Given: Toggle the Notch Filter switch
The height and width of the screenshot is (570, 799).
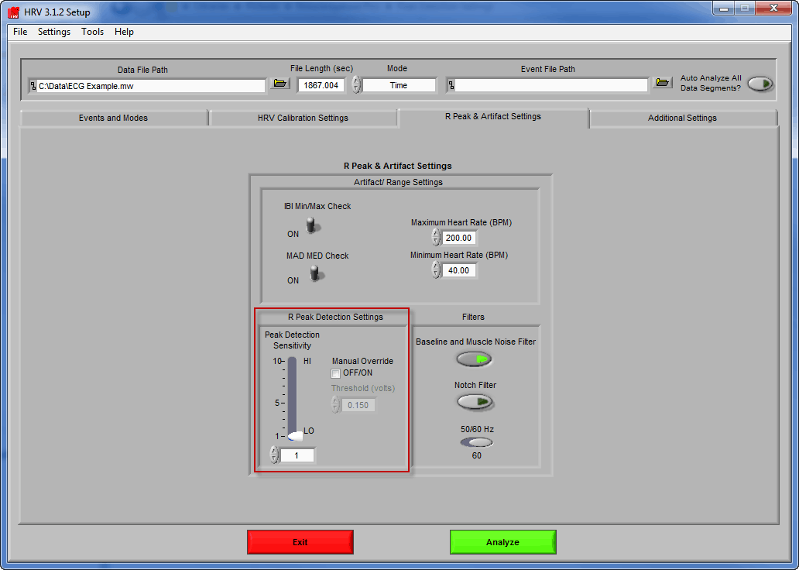Looking at the screenshot, I should point(475,402).
